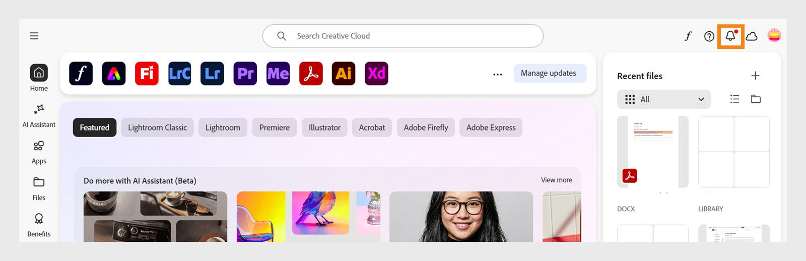The width and height of the screenshot is (806, 261).
Task: Open AI Assistant from the sidebar
Action: tap(39, 115)
